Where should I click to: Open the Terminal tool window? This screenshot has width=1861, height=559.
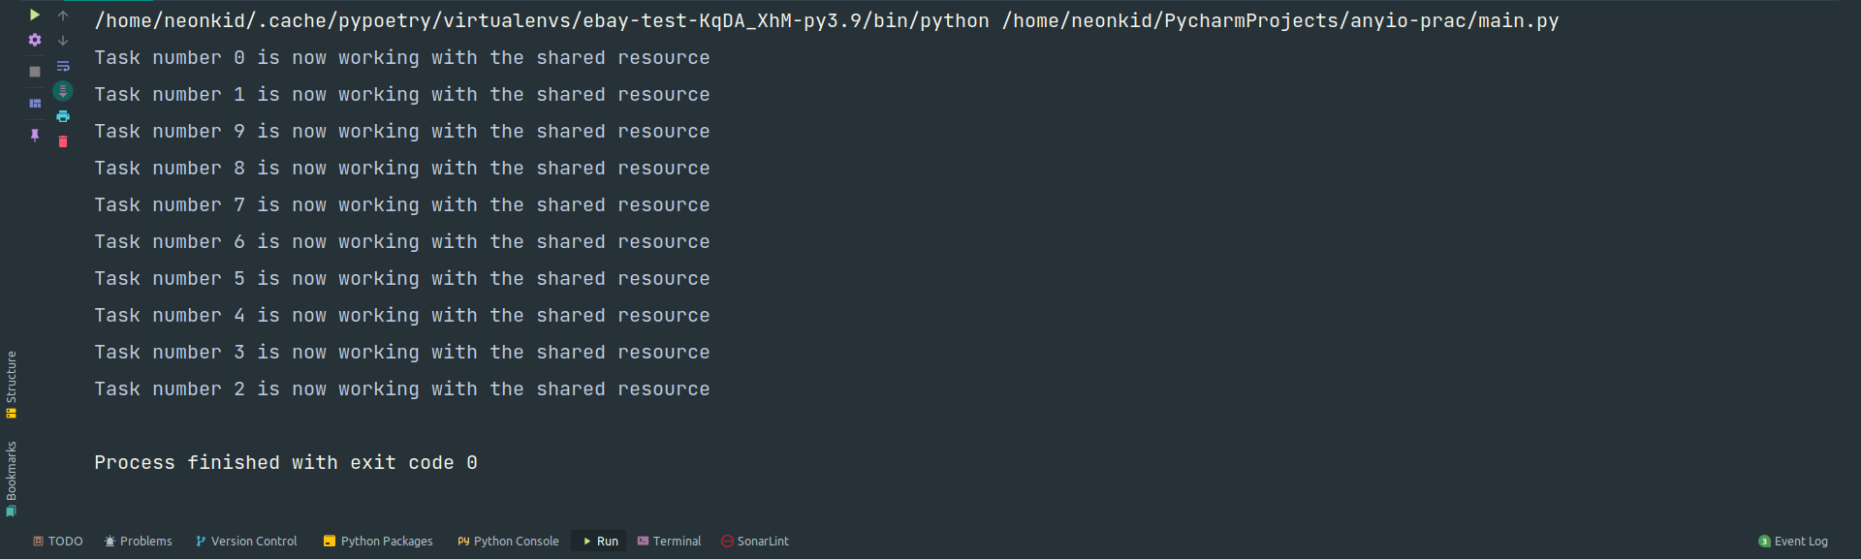pyautogui.click(x=669, y=542)
